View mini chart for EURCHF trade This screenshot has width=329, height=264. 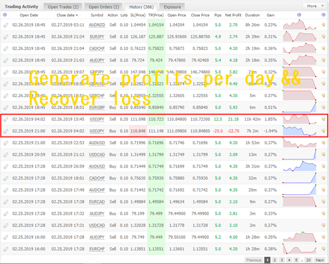point(299,249)
